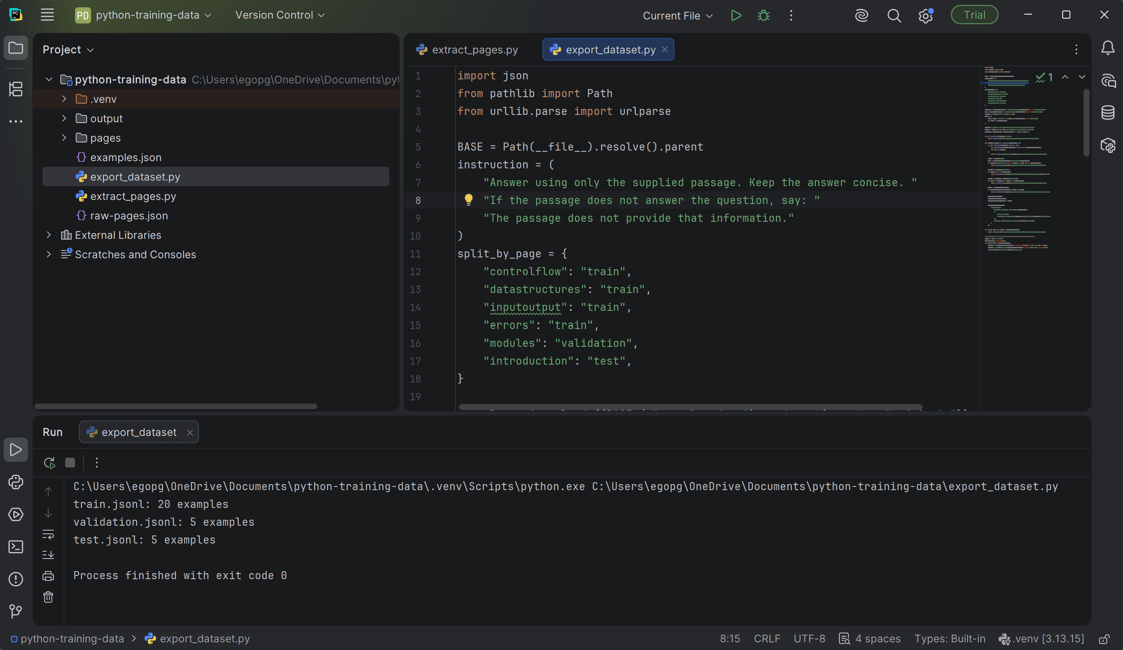
Task: Go to next highlighted problem arrow
Action: click(x=1082, y=77)
